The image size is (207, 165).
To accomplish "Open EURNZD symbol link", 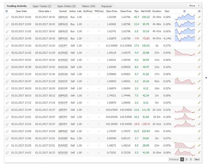I will tap(63, 145).
